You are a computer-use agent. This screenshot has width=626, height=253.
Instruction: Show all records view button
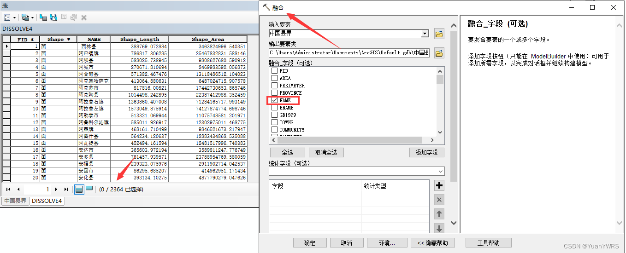point(79,189)
